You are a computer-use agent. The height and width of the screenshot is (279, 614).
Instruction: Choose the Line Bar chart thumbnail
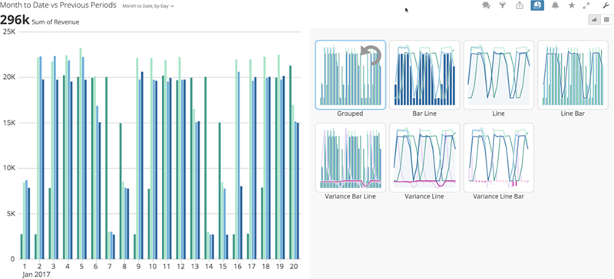pos(573,75)
